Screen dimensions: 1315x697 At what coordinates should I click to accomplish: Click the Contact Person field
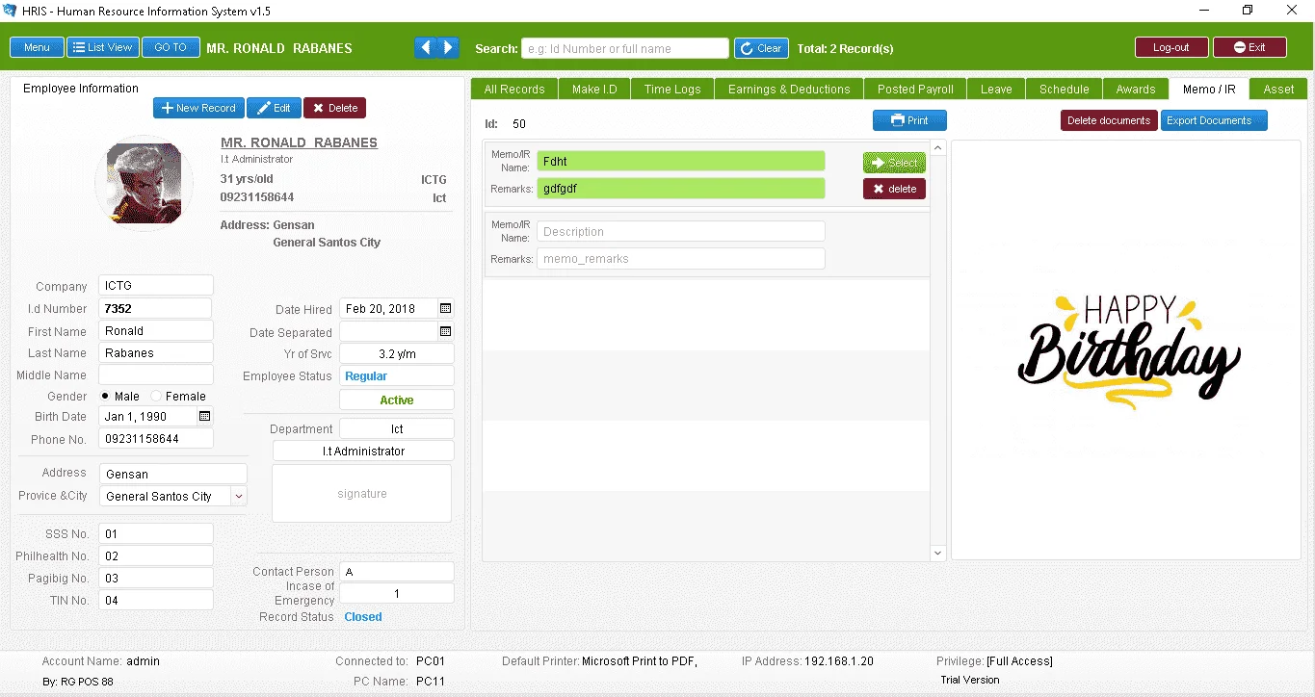pyautogui.click(x=396, y=571)
